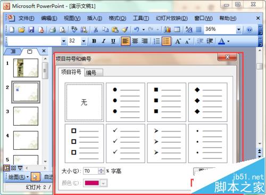This screenshot has width=266, height=195.
Task: Toggle bulleted list button
Action: click(167, 41)
